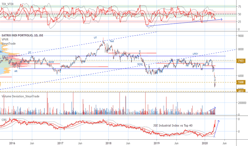Click the SteynTrade indicator label
This screenshot has height=146, width=248.
coord(9,44)
